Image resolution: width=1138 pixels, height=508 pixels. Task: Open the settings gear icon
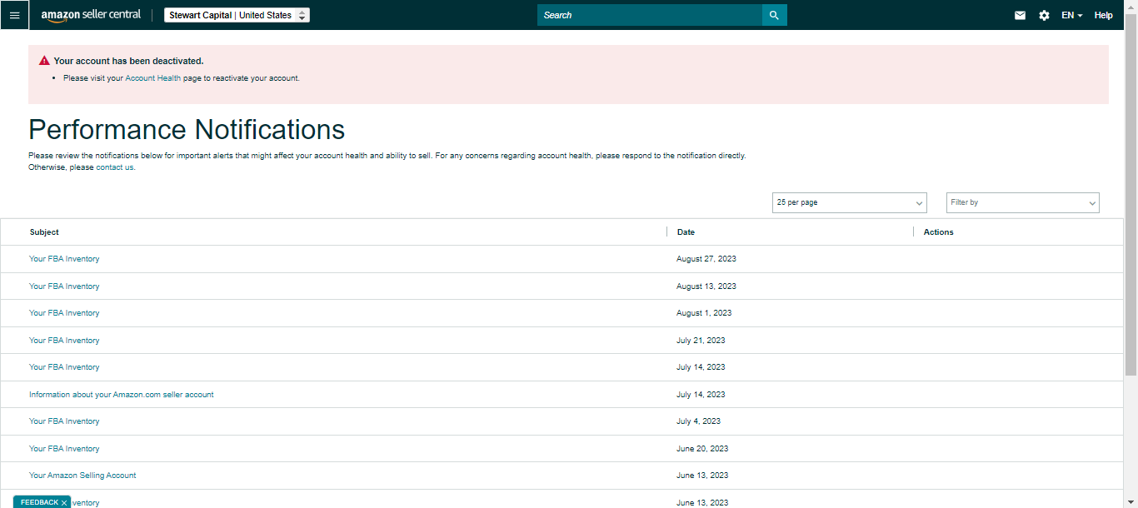point(1044,15)
